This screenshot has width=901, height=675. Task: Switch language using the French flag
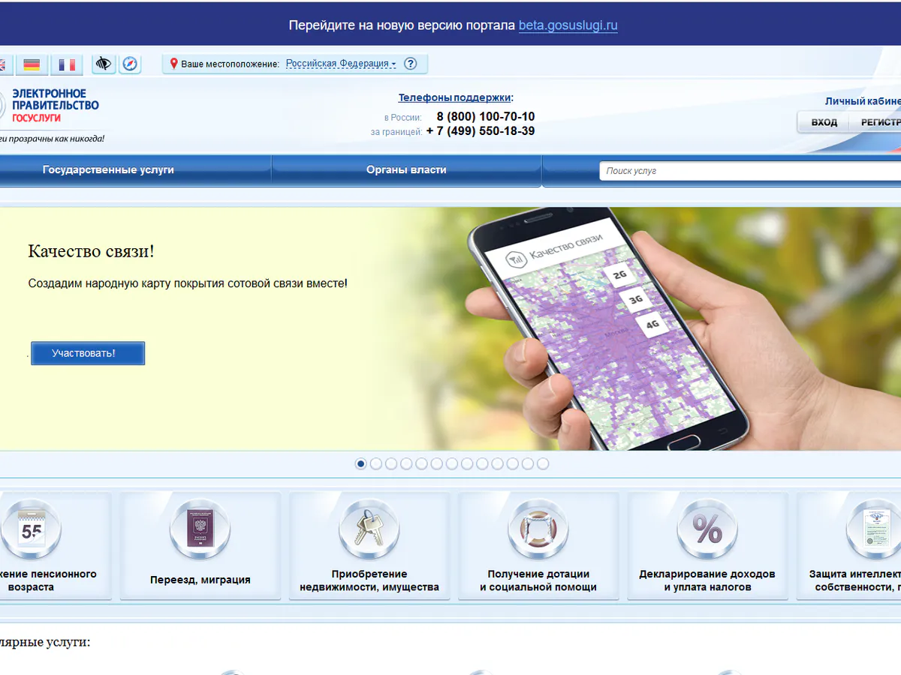coord(67,64)
